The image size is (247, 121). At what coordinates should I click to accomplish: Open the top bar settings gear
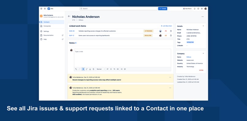(x=202, y=9)
